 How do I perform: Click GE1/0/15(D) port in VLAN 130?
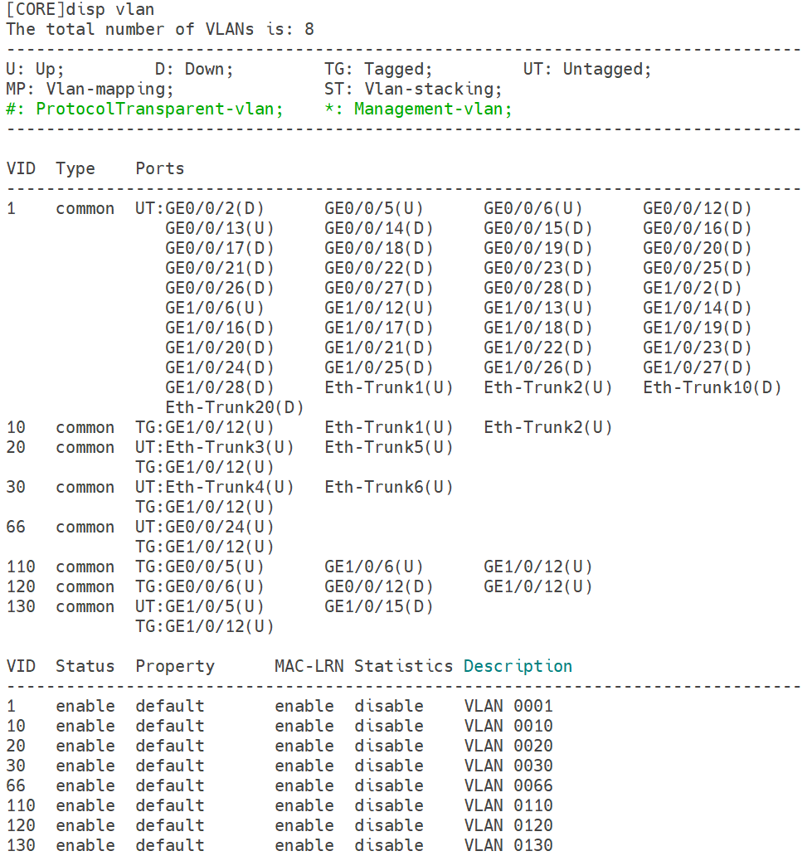pos(379,606)
